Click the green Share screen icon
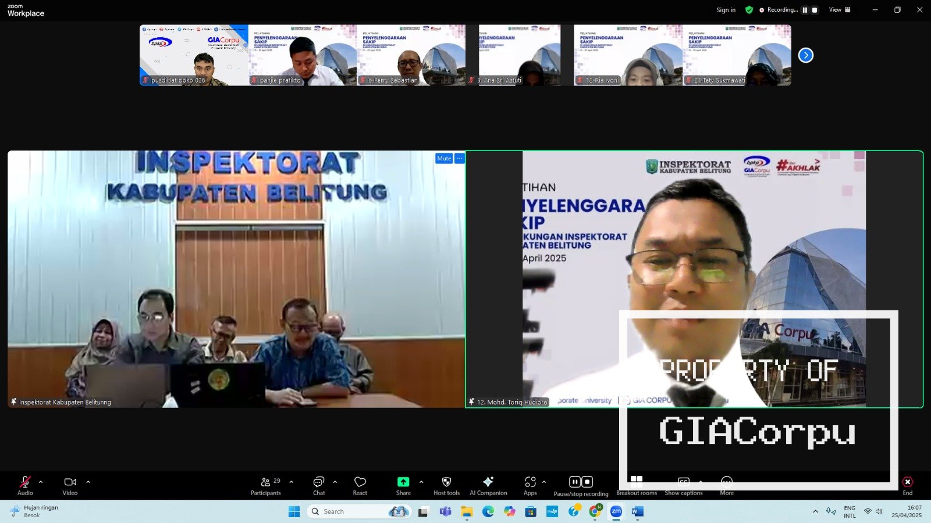Screen dimensions: 931x523 pos(403,482)
